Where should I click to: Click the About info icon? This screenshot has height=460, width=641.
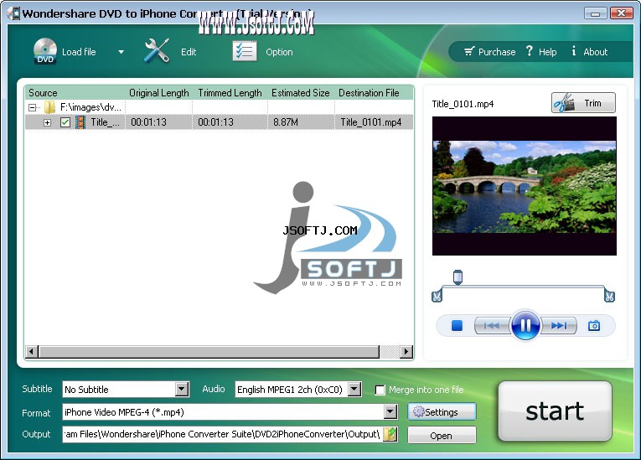coord(574,51)
